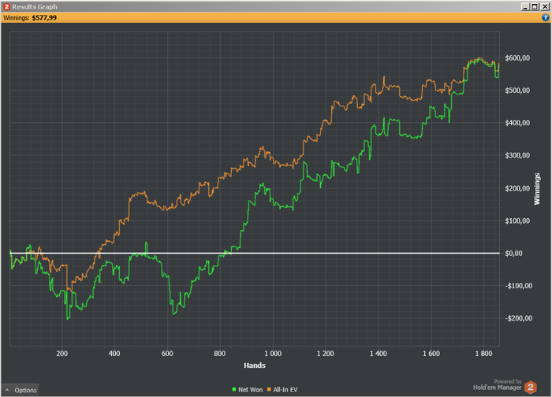Close the Results Graph window

544,6
